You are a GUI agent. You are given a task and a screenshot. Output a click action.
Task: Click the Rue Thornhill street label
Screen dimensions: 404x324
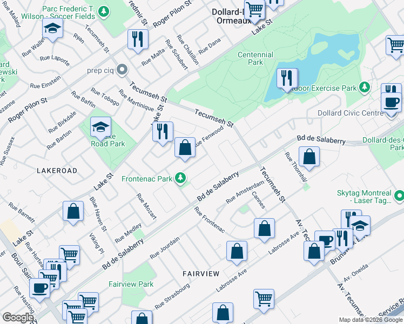pyautogui.click(x=296, y=167)
